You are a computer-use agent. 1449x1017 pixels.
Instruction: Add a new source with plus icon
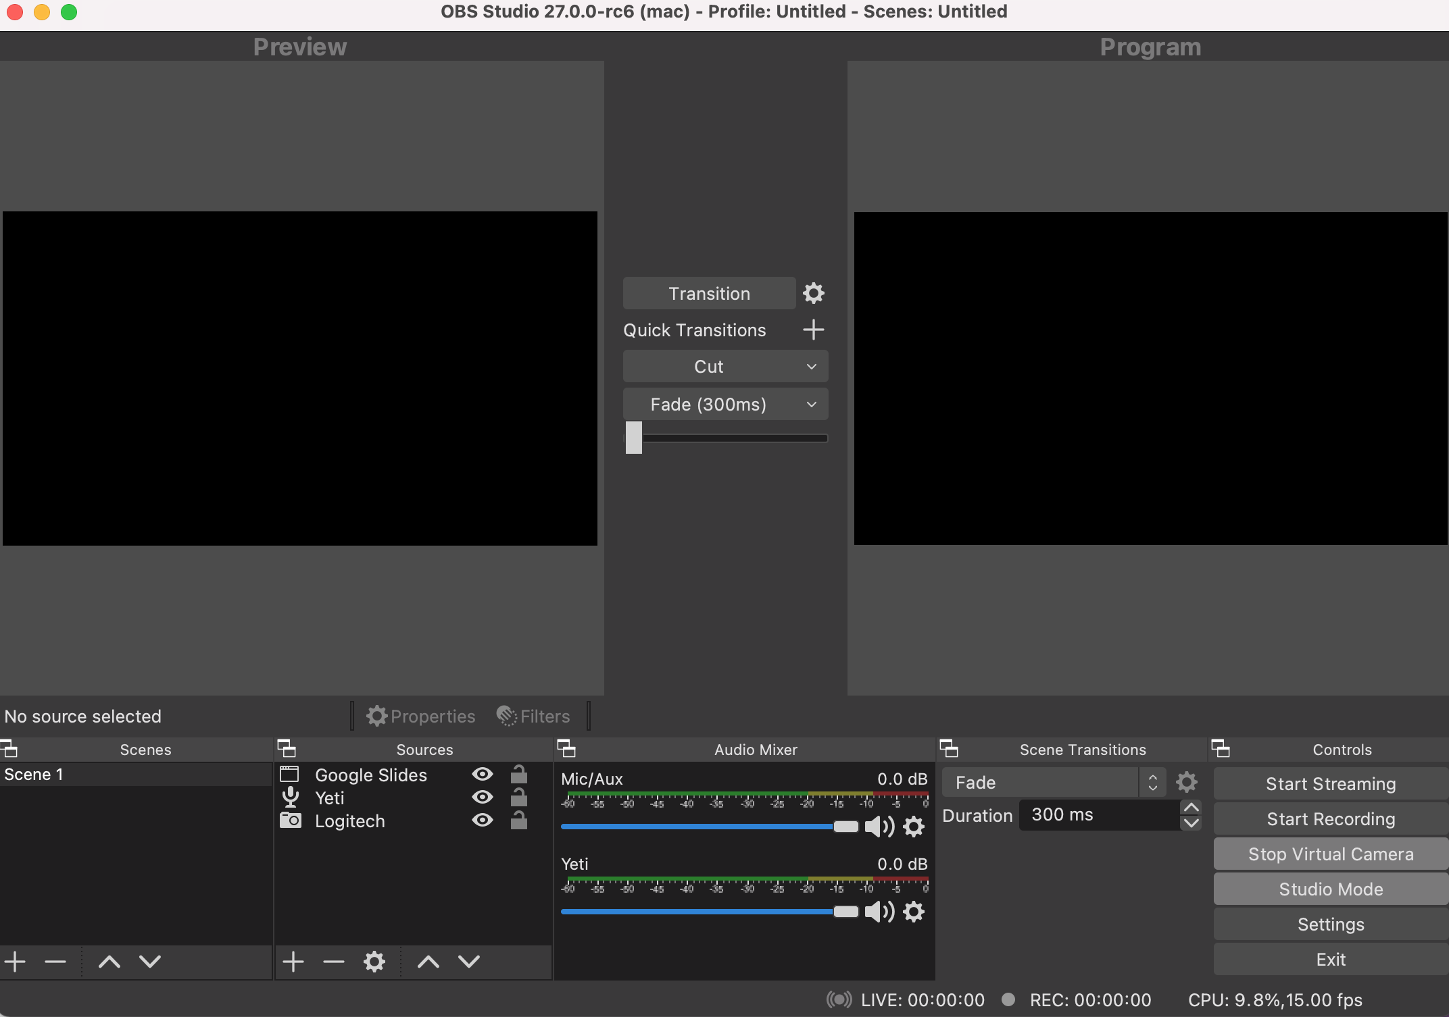pos(293,961)
